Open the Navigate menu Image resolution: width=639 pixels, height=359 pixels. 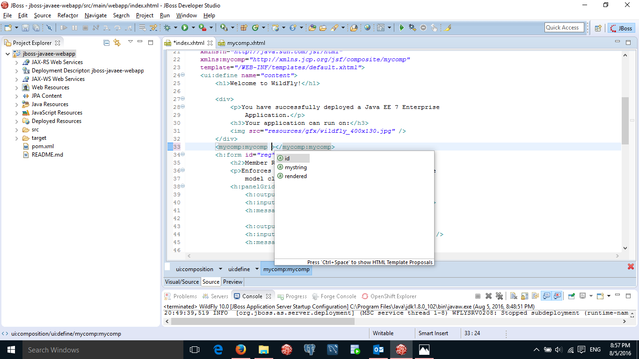(95, 15)
